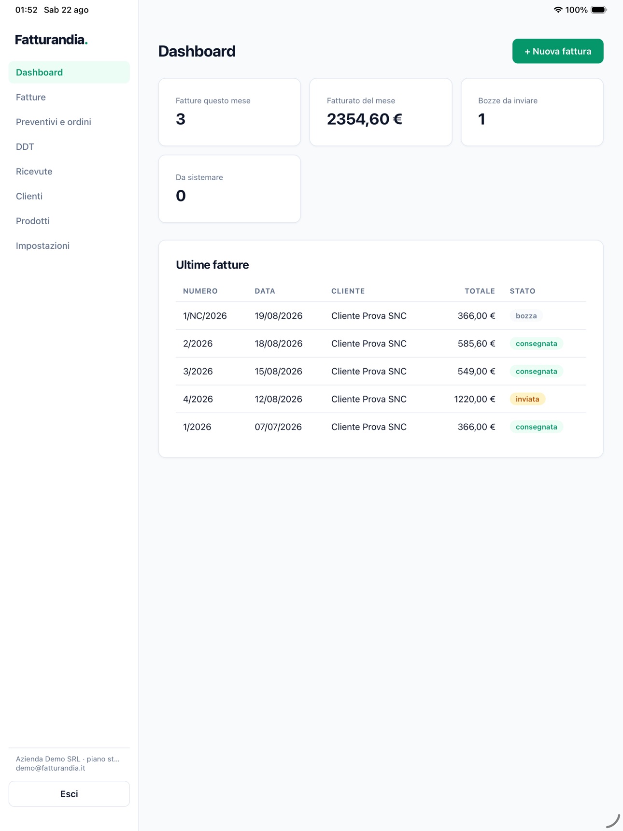Click consegnata badge for invoice 3/2026
The width and height of the screenshot is (623, 831).
pos(536,372)
